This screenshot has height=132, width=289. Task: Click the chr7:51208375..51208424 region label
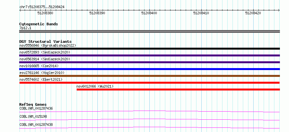click(42, 7)
